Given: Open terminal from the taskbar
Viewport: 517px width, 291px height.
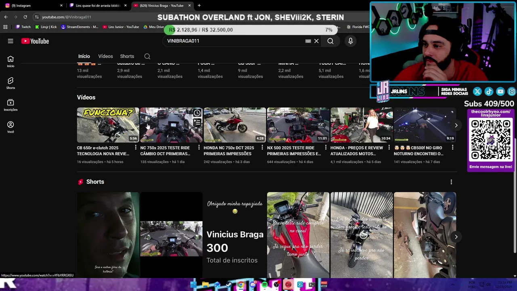Looking at the screenshot, I should click(312, 285).
